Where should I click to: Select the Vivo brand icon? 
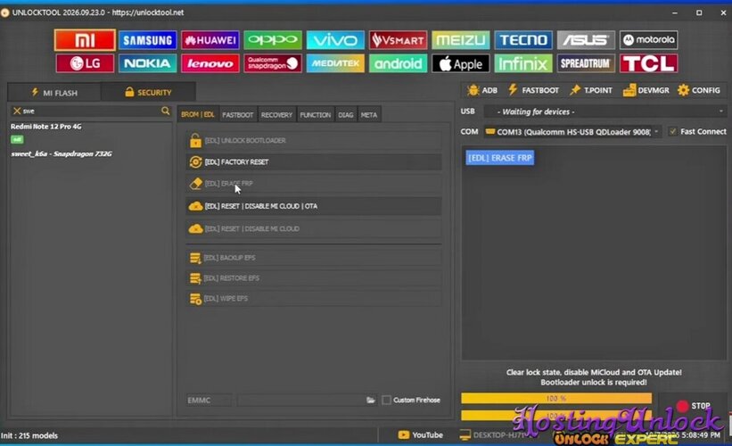click(x=335, y=40)
